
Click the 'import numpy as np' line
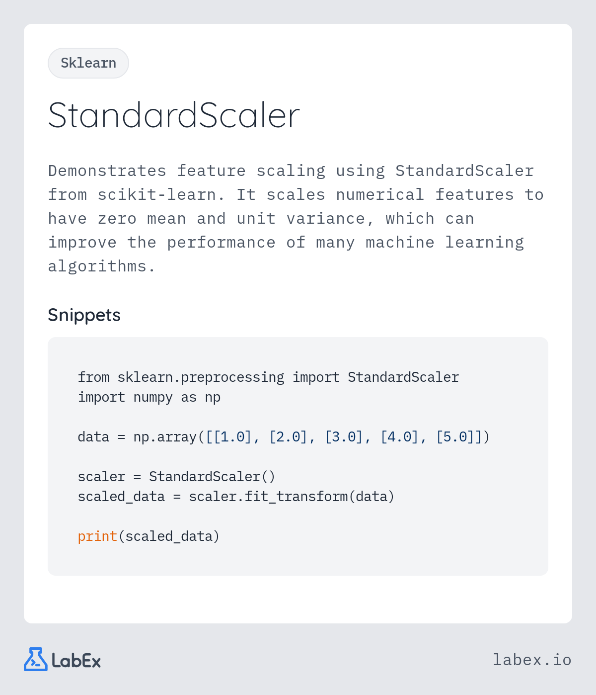pyautogui.click(x=149, y=397)
